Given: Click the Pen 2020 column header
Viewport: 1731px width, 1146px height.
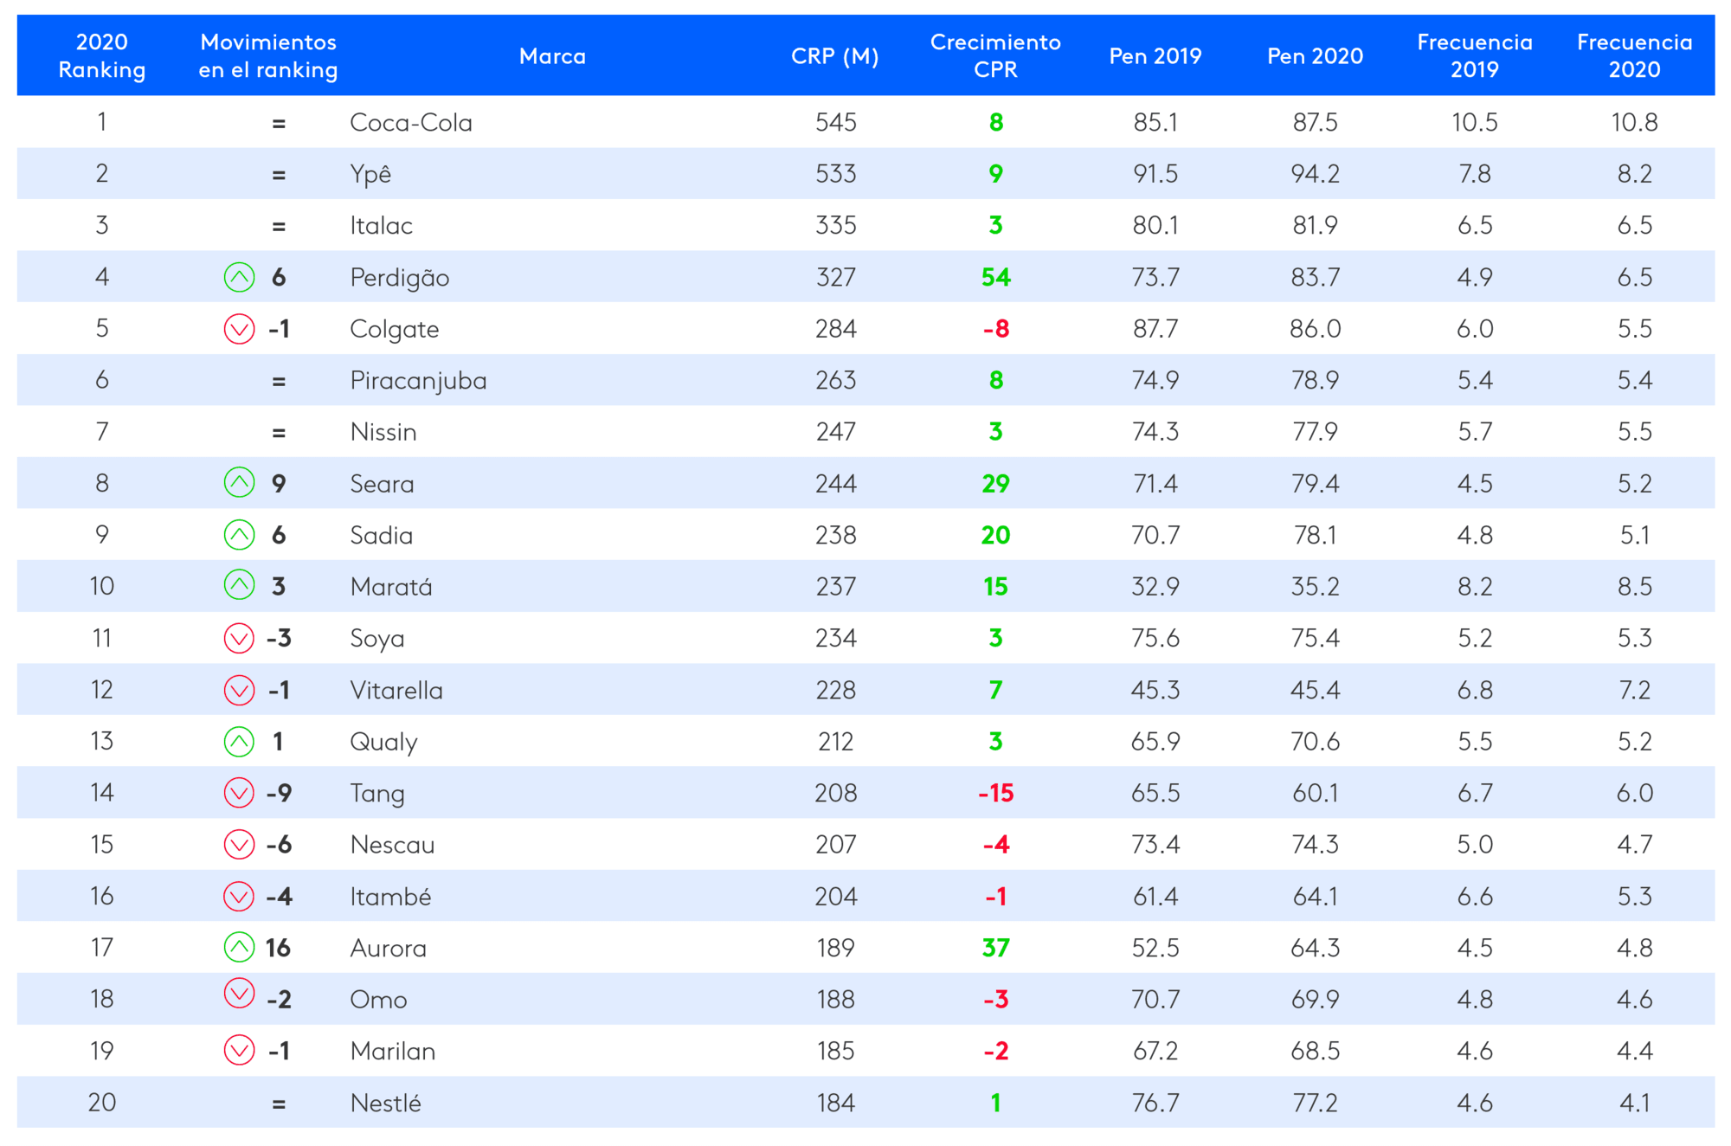Looking at the screenshot, I should (x=1315, y=56).
